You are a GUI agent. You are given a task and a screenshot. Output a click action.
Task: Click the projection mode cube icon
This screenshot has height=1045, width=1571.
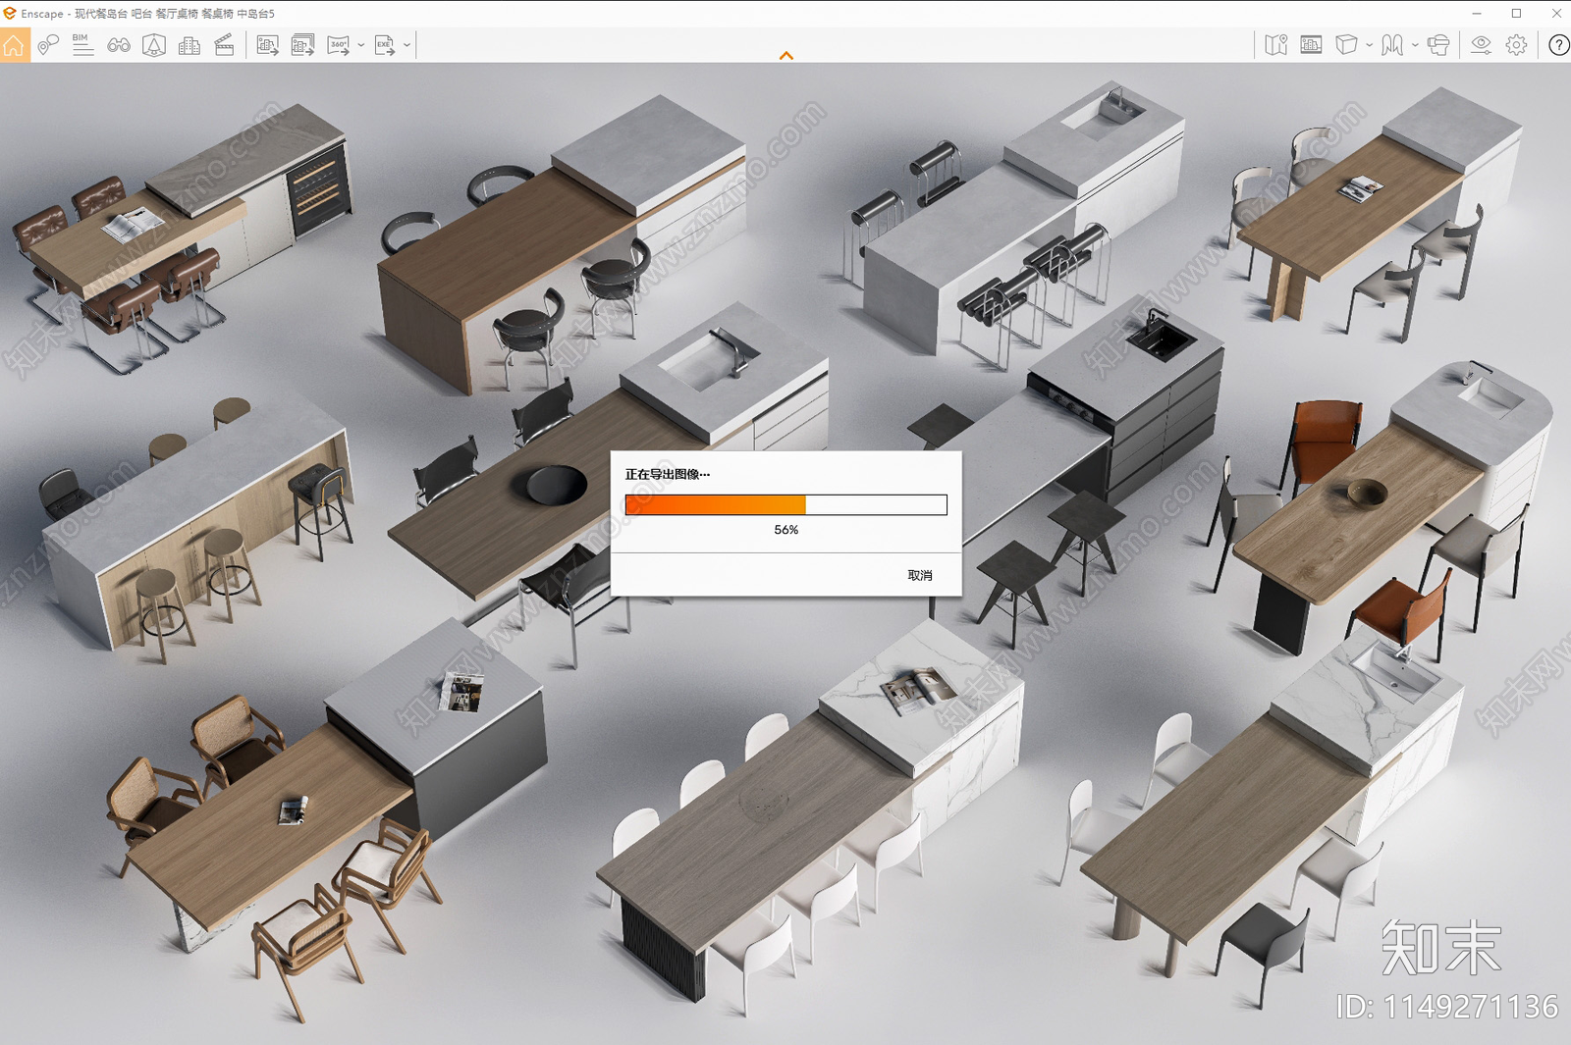click(1346, 45)
